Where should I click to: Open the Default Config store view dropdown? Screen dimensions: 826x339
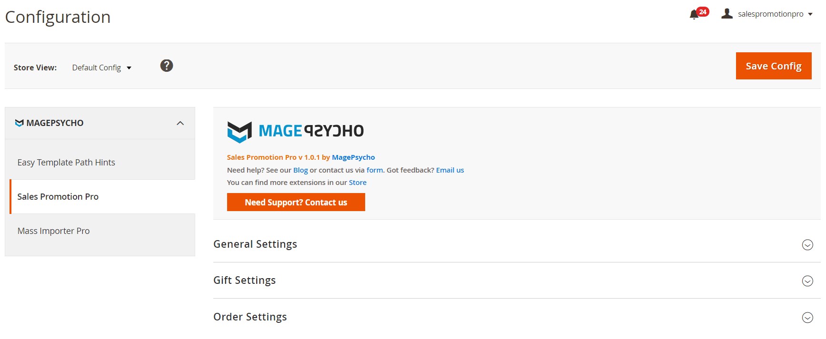[101, 68]
